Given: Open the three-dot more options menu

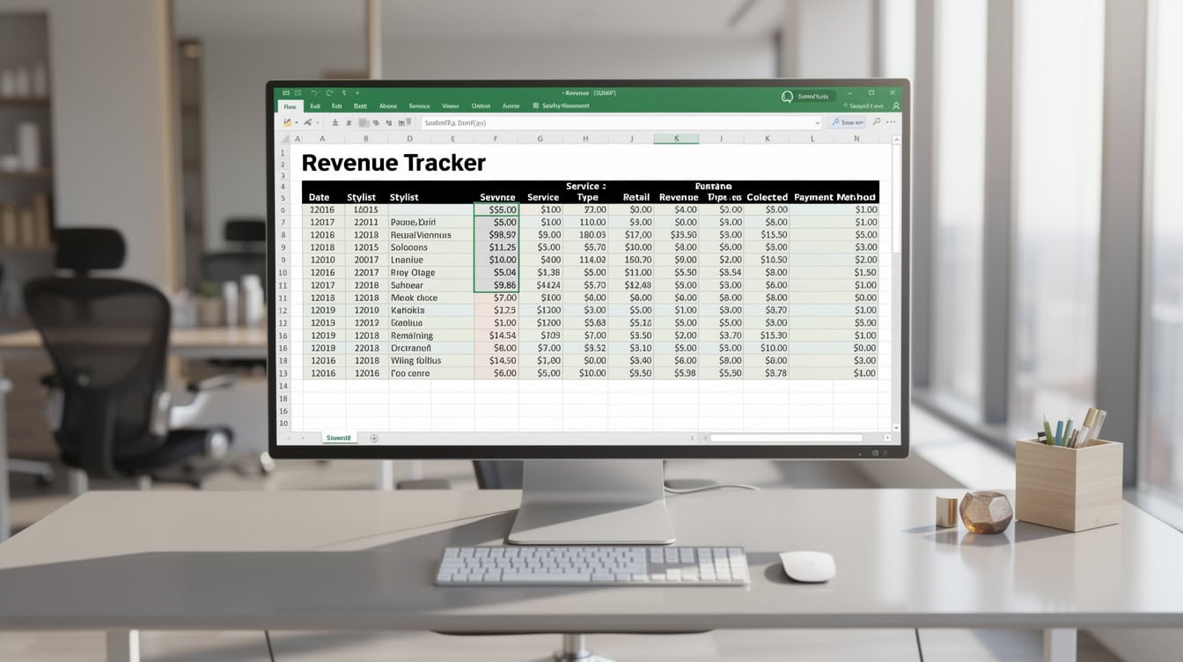Looking at the screenshot, I should point(892,122).
